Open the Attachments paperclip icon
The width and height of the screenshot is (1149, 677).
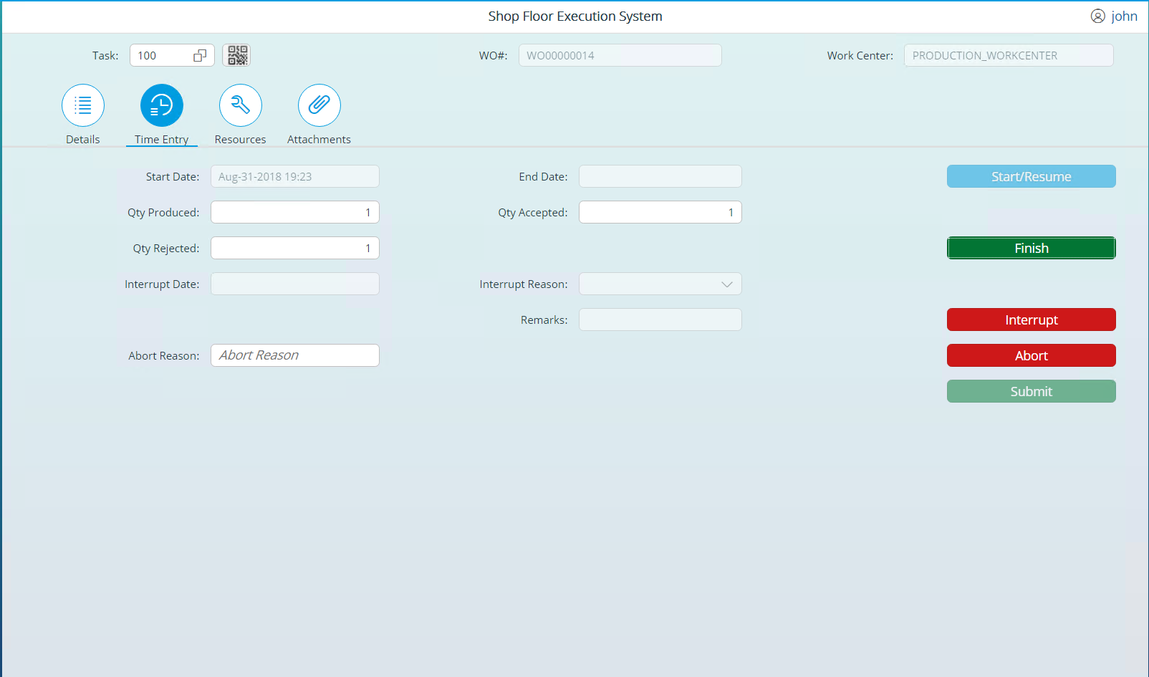point(318,105)
